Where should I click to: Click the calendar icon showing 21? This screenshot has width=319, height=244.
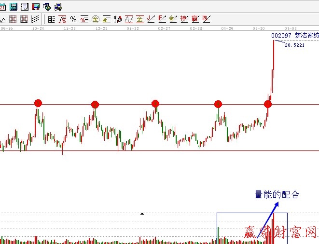[3, 7]
